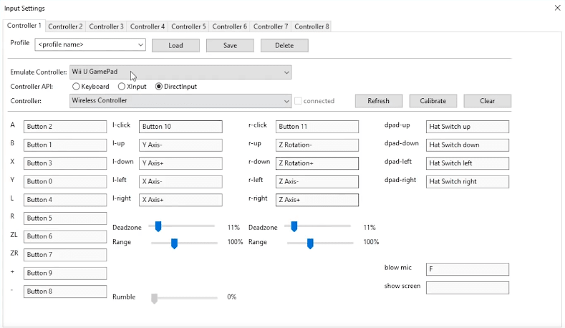Click the left stick Deadzone slider

158,226
